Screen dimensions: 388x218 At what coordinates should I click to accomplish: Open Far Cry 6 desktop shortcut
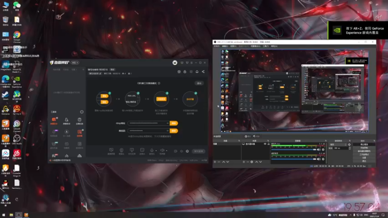coord(17,110)
